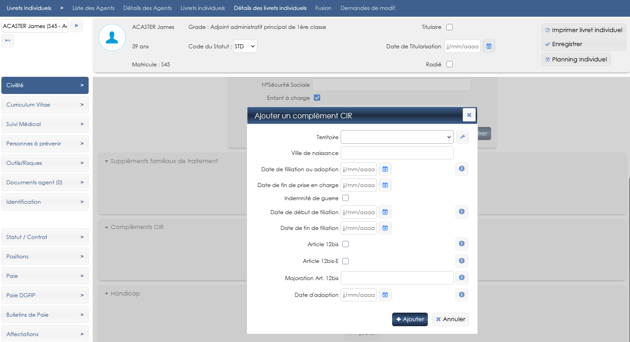Click info icon beside Article 12bis

461,244
